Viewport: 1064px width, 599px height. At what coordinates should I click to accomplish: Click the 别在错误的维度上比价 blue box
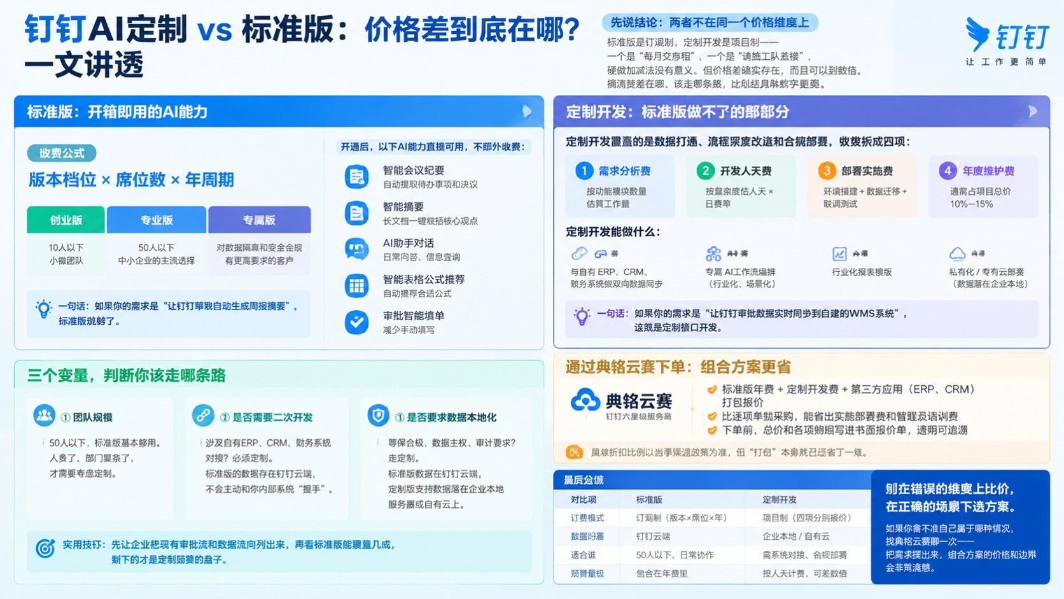(x=960, y=526)
